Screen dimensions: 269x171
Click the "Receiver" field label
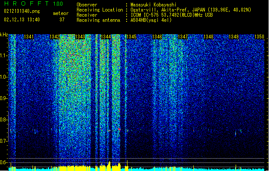point(87,15)
